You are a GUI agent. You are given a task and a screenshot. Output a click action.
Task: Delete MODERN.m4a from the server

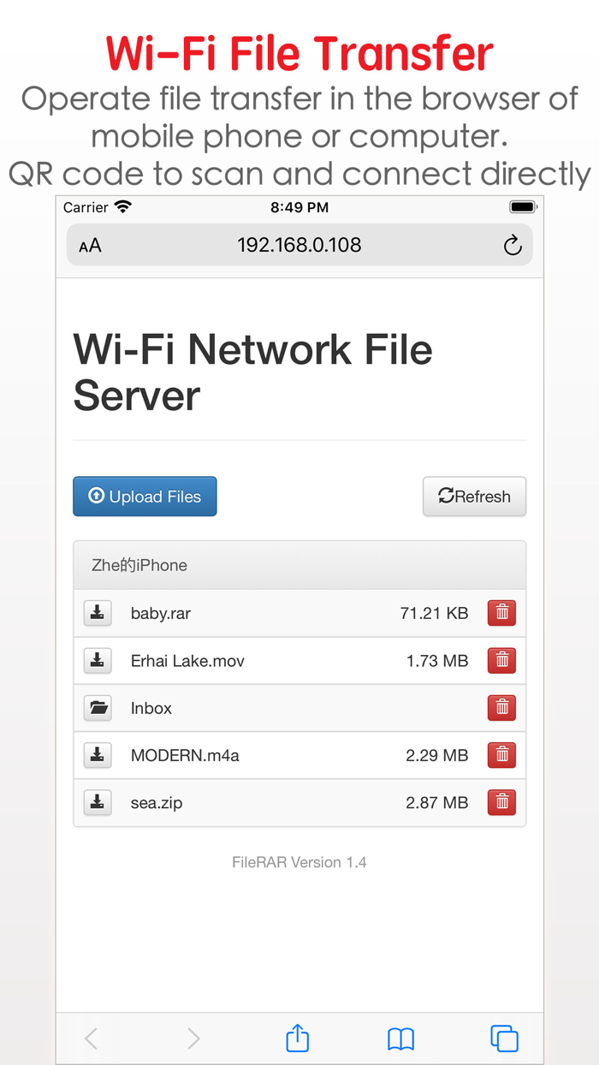501,755
